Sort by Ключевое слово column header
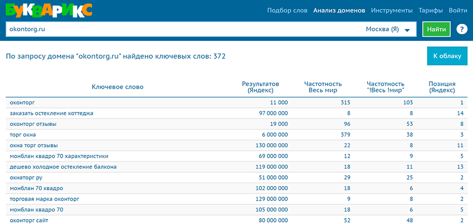Image resolution: width=473 pixels, height=224 pixels. coord(118,87)
